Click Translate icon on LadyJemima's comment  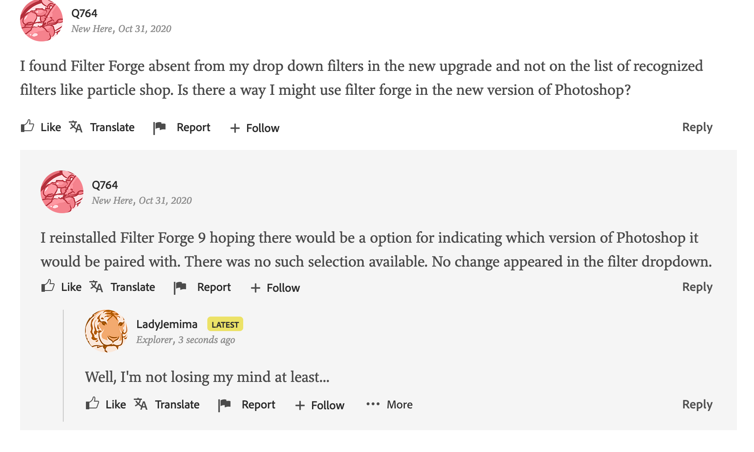pos(141,404)
